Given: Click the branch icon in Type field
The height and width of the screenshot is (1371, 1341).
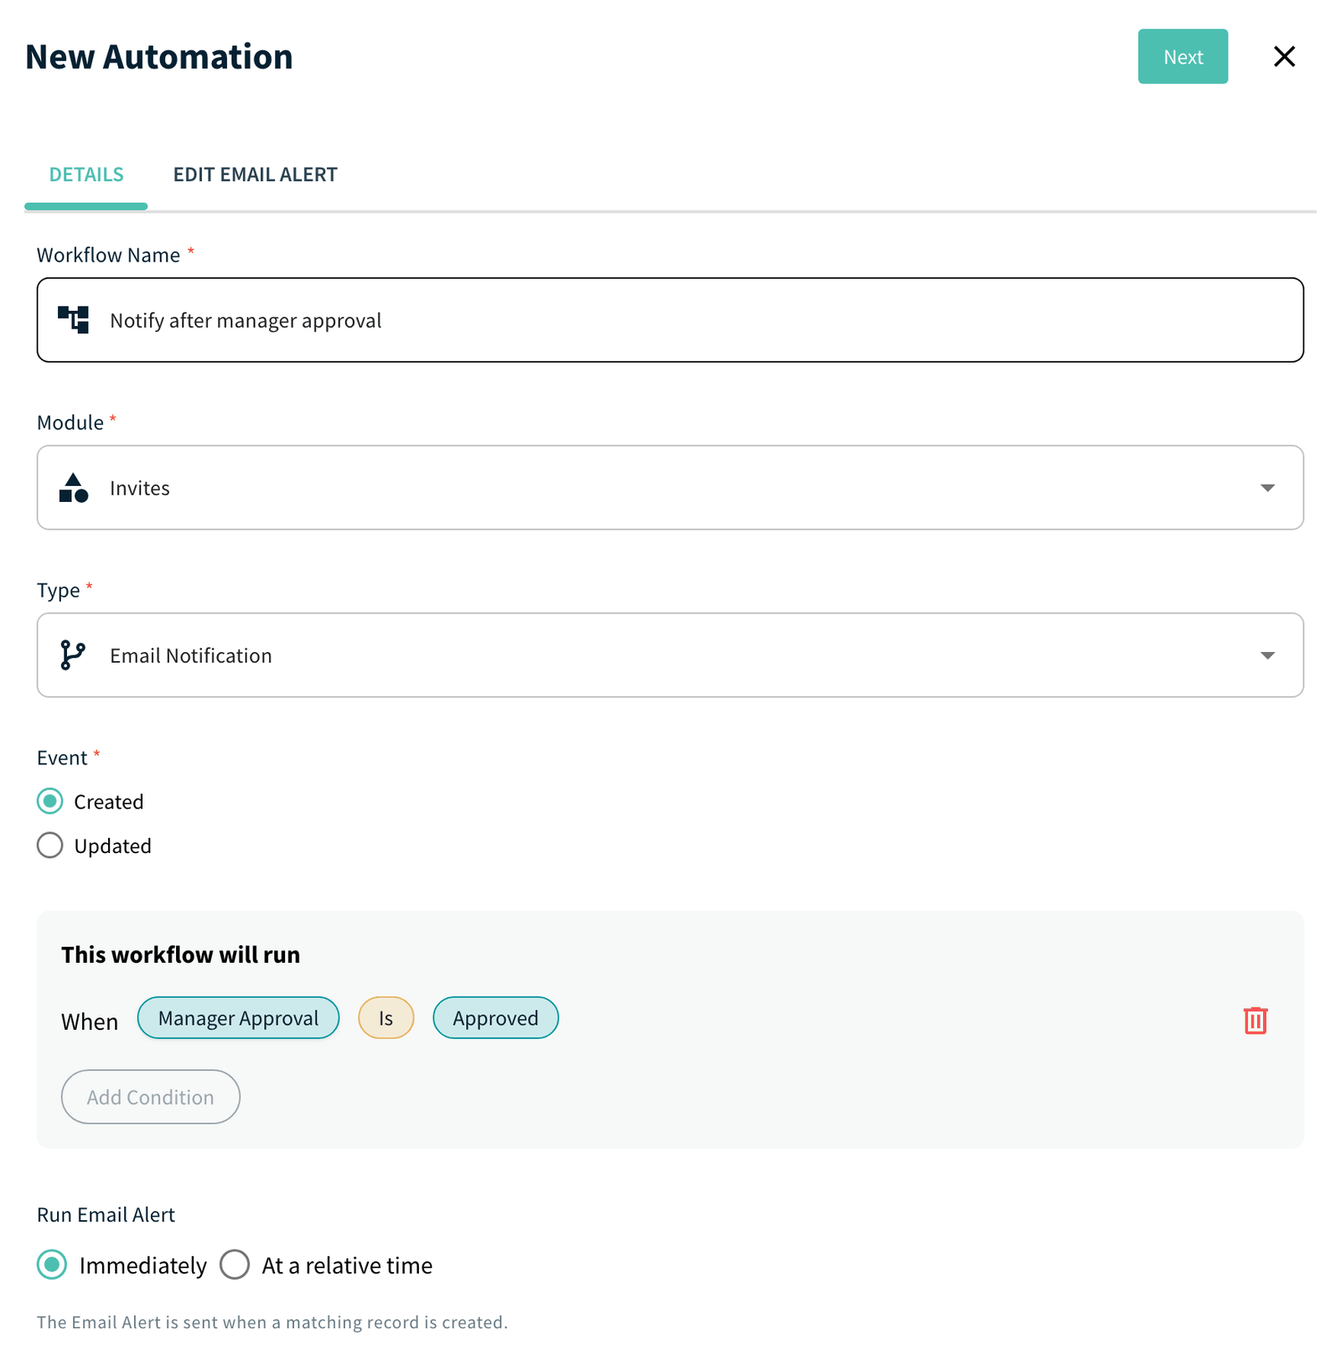Looking at the screenshot, I should coord(73,655).
